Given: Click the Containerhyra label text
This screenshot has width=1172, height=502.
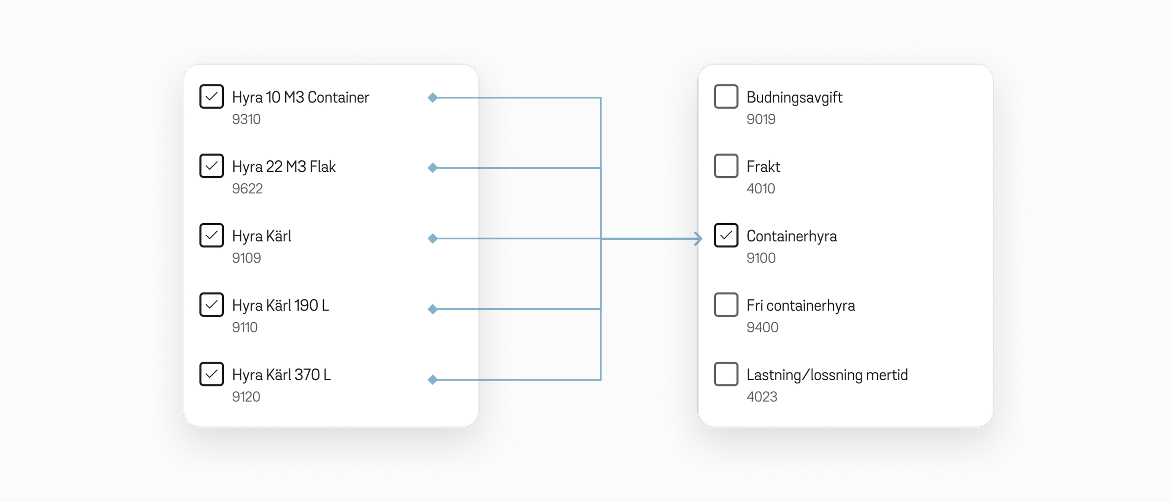Looking at the screenshot, I should coord(791,236).
